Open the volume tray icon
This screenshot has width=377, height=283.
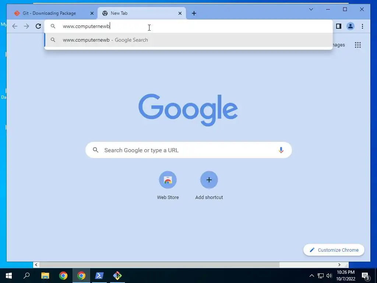(329, 276)
